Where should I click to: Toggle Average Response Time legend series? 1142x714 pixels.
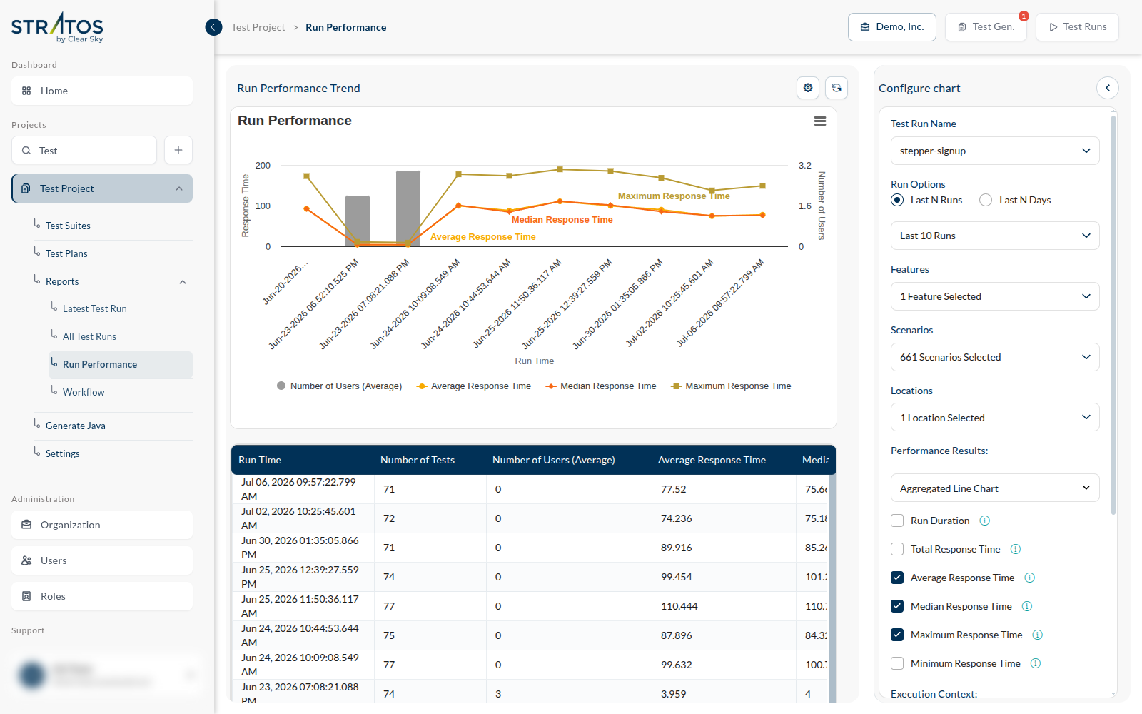(474, 386)
